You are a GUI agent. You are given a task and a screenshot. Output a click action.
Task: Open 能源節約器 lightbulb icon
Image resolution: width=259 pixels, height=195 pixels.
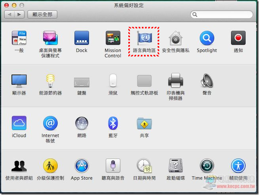pos(50,81)
